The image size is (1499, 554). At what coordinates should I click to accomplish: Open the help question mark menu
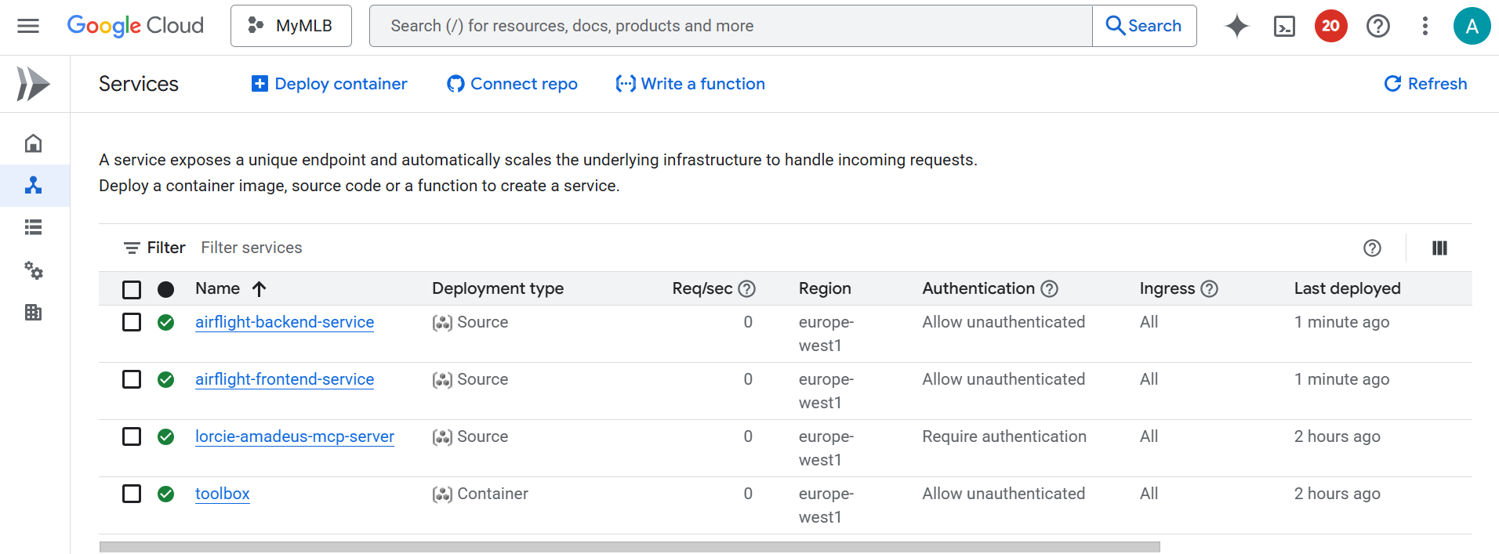1377,26
